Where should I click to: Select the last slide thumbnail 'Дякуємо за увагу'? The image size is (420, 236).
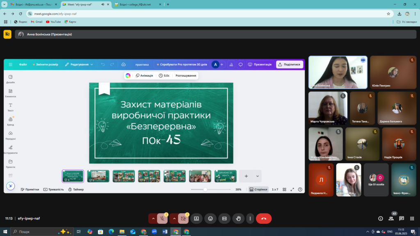click(x=225, y=176)
